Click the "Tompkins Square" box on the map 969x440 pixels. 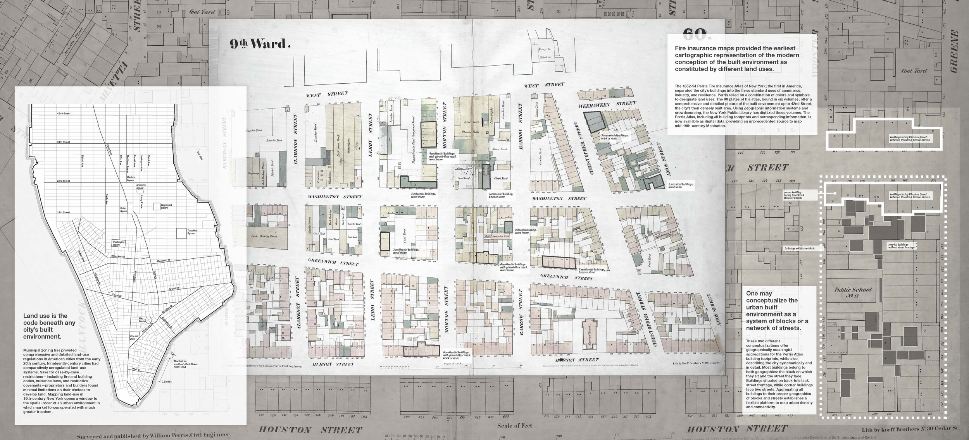pos(182,233)
